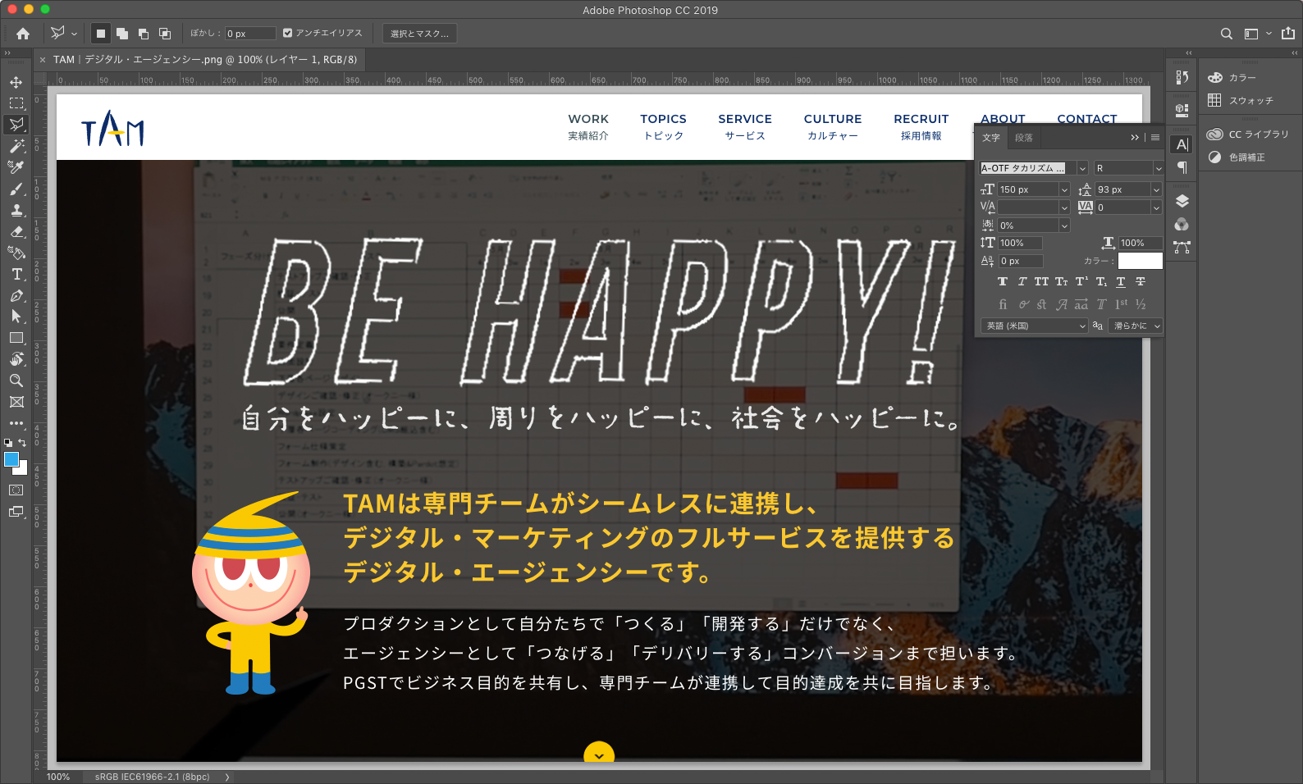Open the CC ライブラリ panel
This screenshot has width=1303, height=784.
(x=1259, y=134)
